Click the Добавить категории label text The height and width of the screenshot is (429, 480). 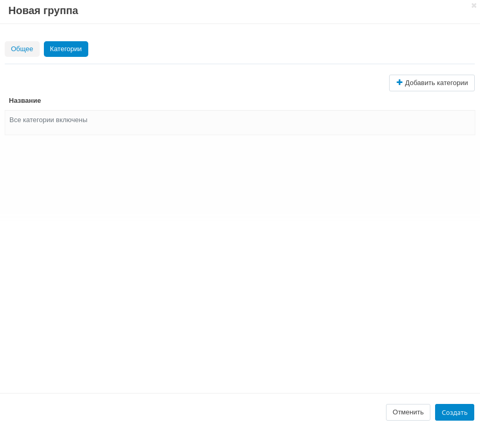(x=436, y=83)
